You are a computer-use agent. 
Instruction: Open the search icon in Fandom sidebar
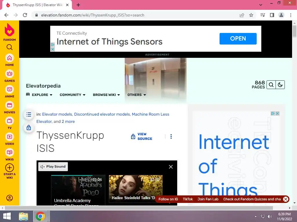(x=10, y=47)
